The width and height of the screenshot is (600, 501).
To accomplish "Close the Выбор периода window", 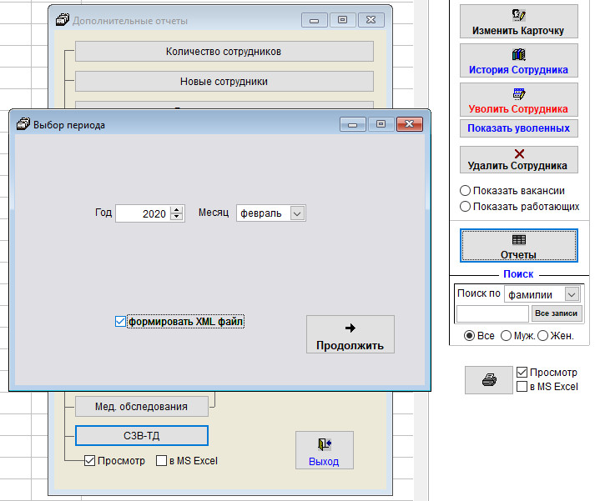I will 410,124.
